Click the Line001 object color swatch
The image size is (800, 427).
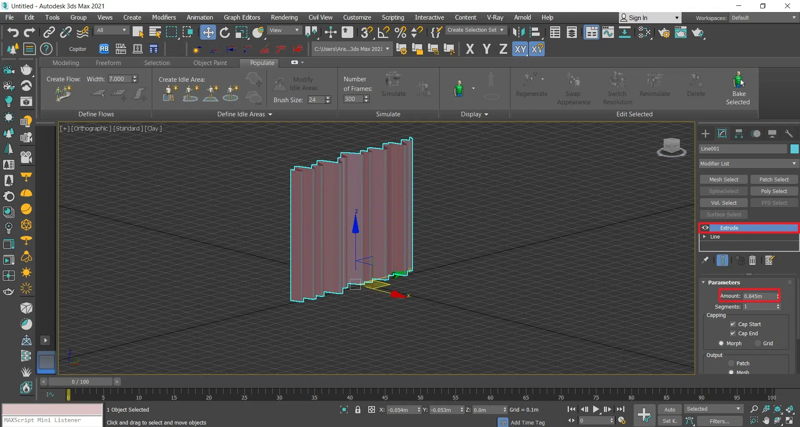pos(794,149)
